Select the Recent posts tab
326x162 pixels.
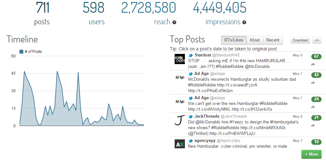pyautogui.click(x=273, y=40)
